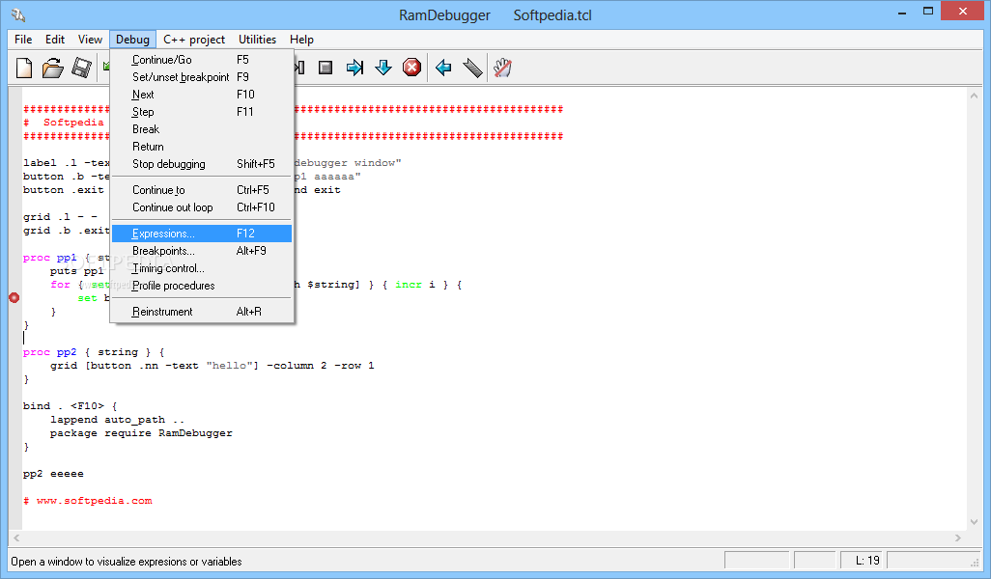Close the open Debug menu
The image size is (991, 579).
pos(132,40)
